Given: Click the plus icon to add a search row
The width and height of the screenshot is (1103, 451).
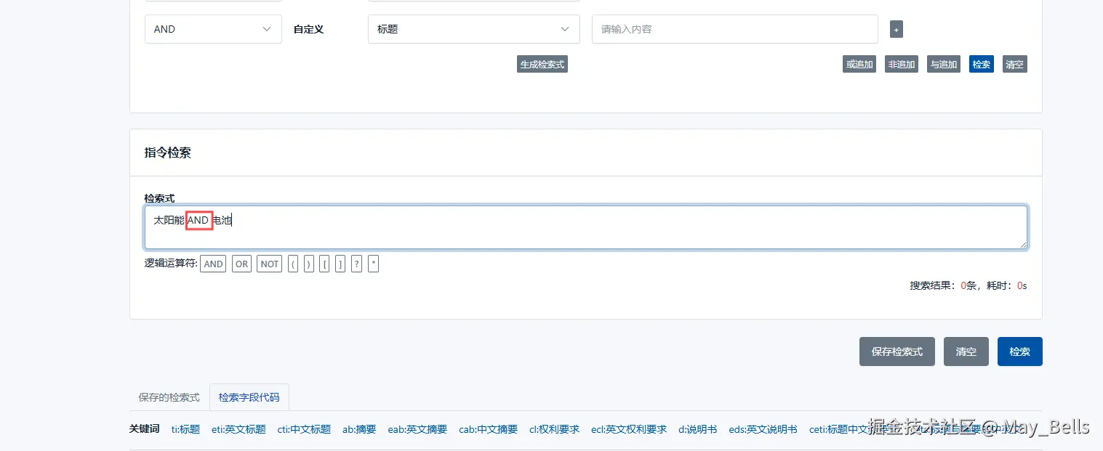Looking at the screenshot, I should pos(896,29).
